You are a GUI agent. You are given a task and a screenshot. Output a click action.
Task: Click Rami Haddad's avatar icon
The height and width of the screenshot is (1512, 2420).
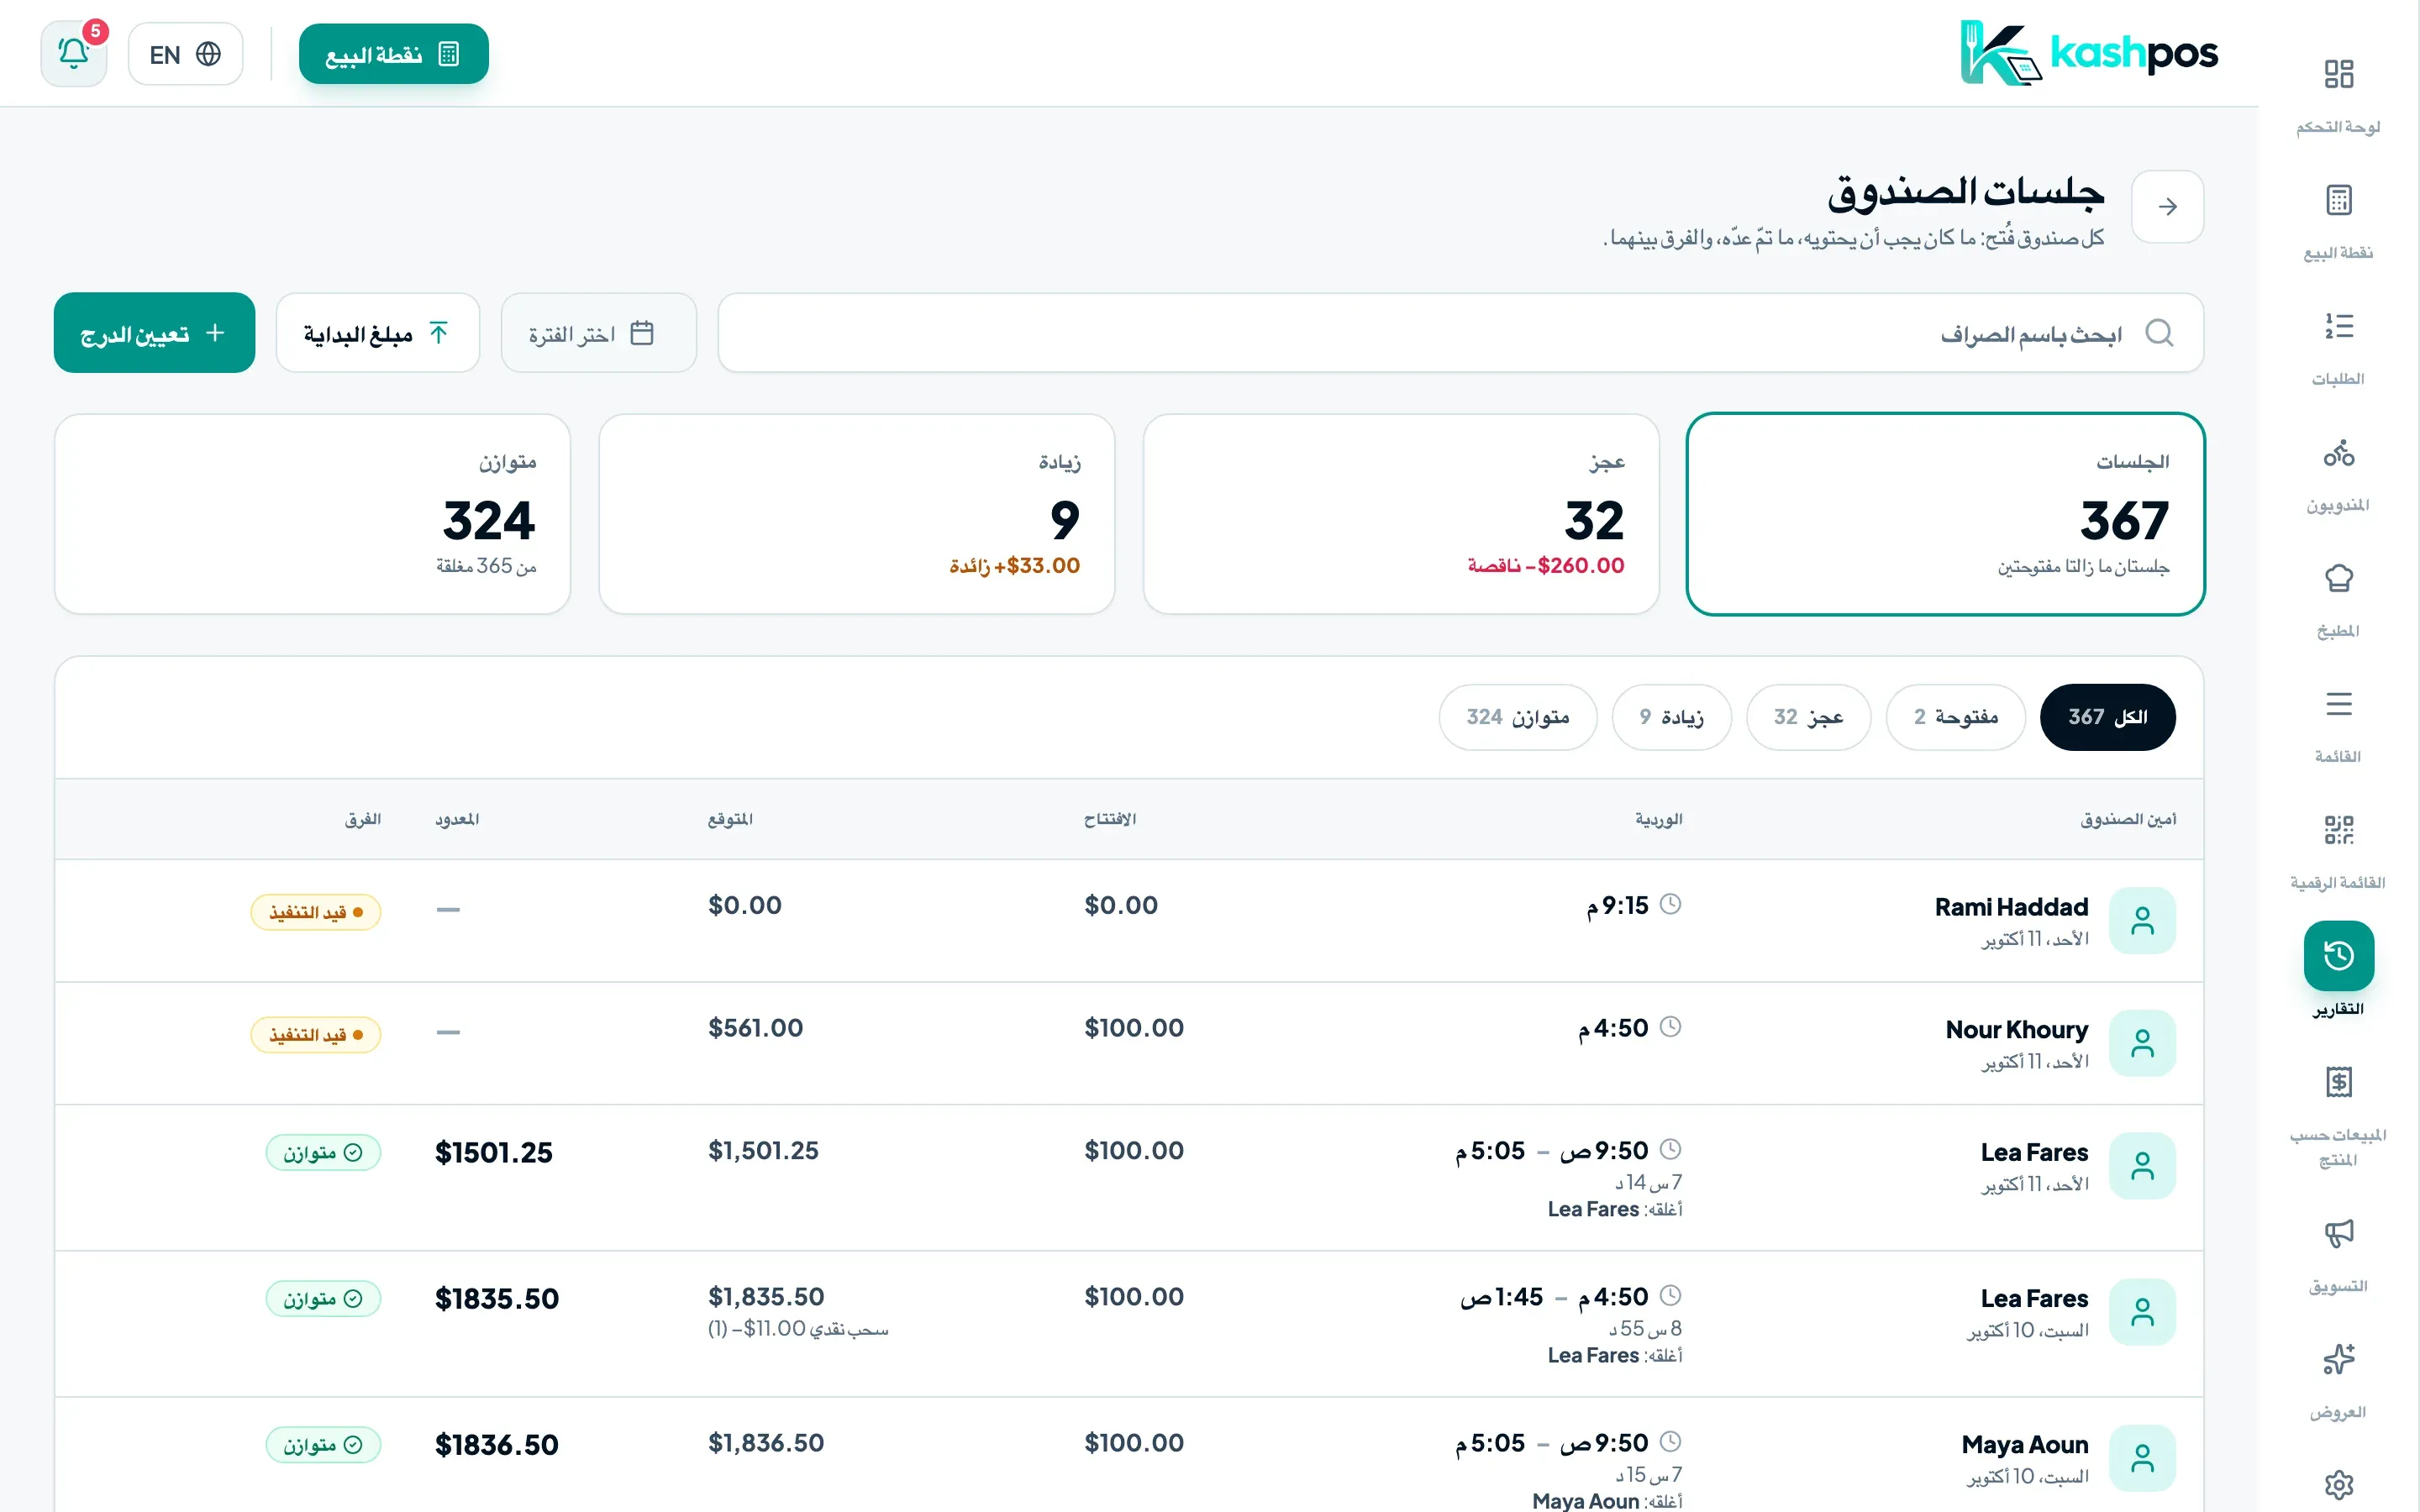[2142, 920]
